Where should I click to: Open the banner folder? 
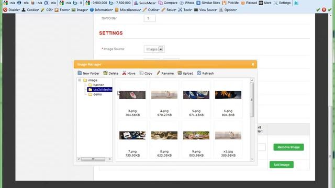coord(98,85)
